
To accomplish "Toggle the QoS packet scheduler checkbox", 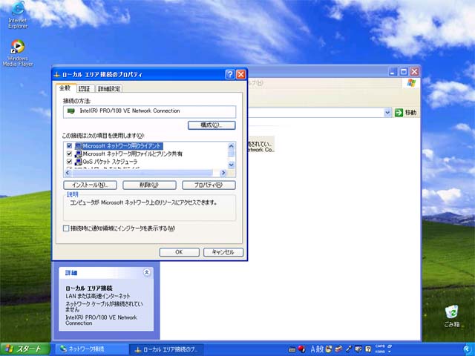I will [69, 162].
